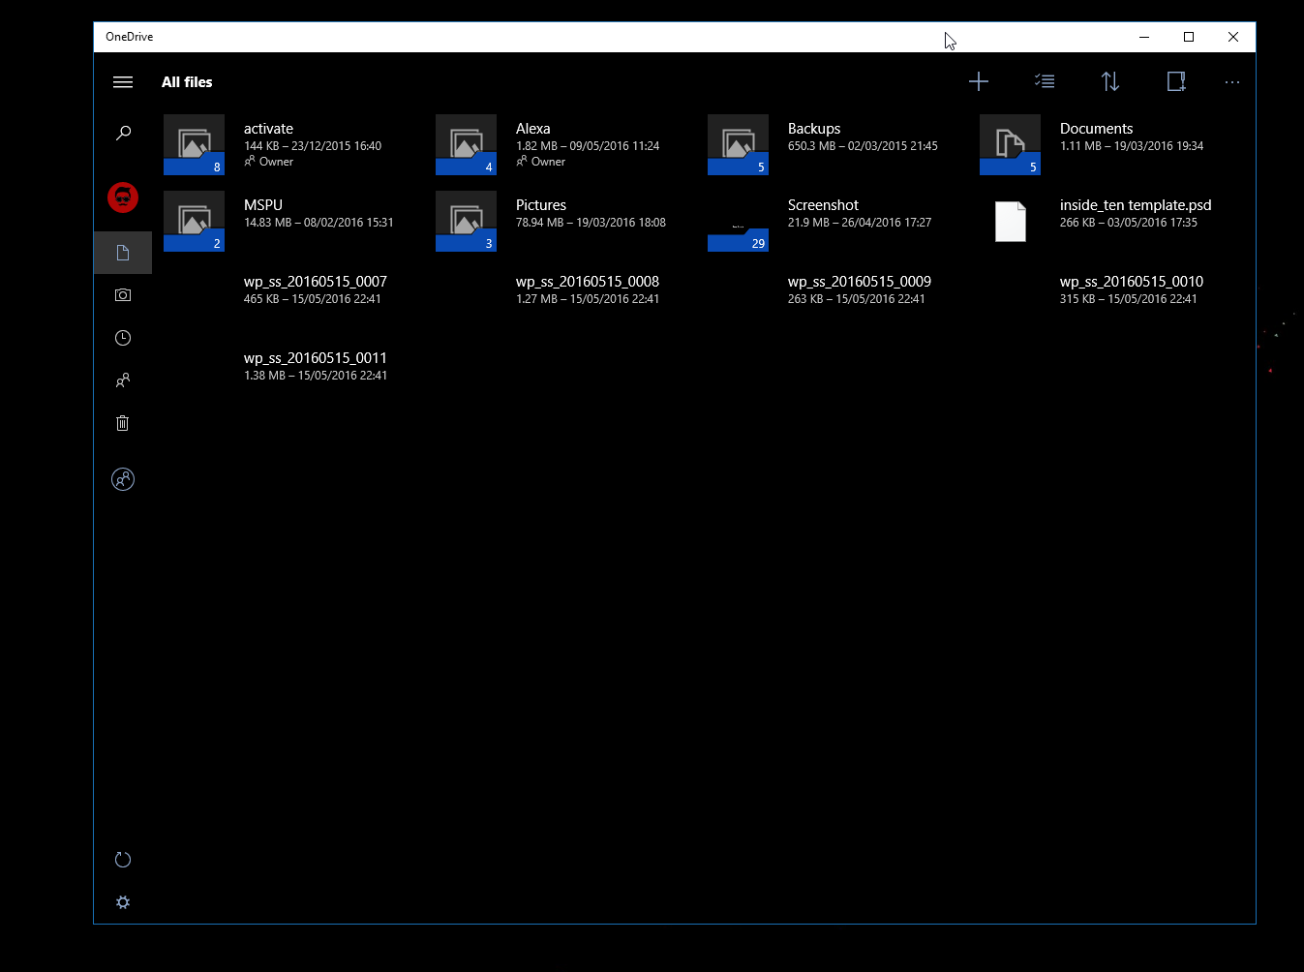Open the Backups folder thumbnail

tap(738, 144)
